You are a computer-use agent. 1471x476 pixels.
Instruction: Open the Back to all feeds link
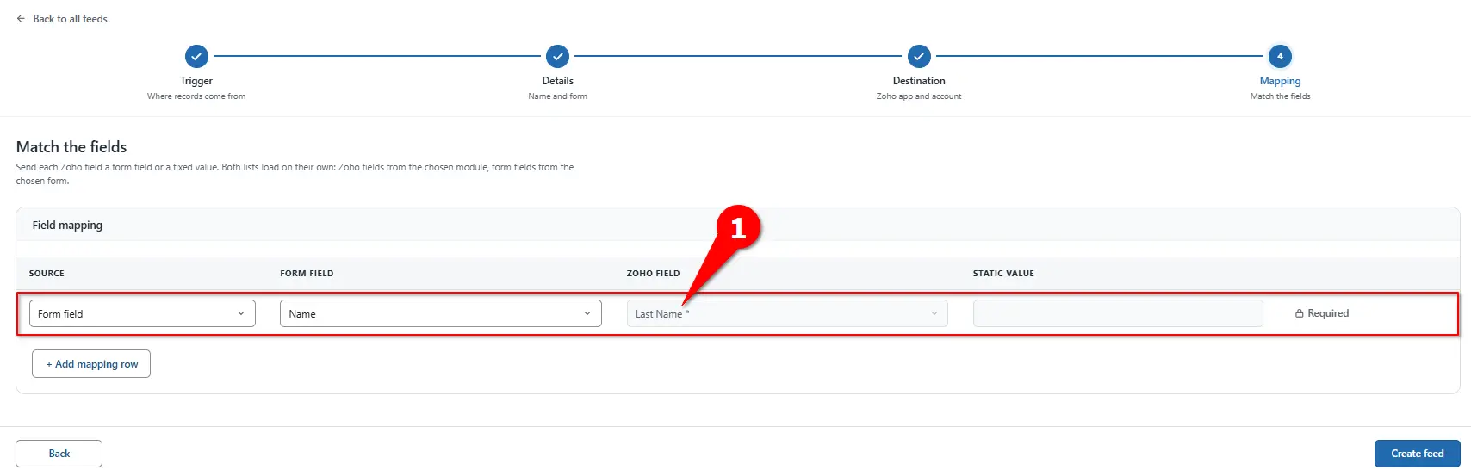coord(70,19)
